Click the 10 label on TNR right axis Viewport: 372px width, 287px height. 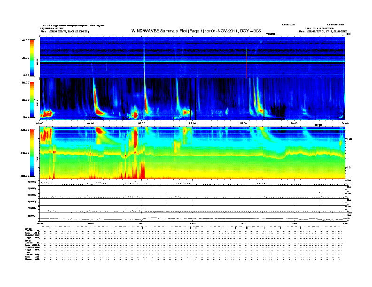point(349,168)
